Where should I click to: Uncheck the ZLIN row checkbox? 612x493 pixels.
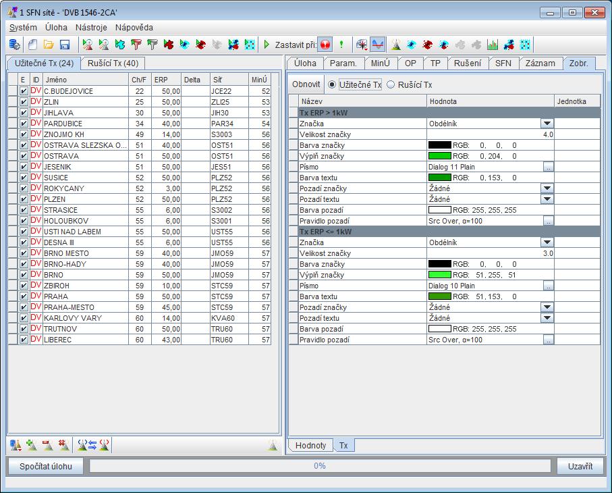point(24,102)
